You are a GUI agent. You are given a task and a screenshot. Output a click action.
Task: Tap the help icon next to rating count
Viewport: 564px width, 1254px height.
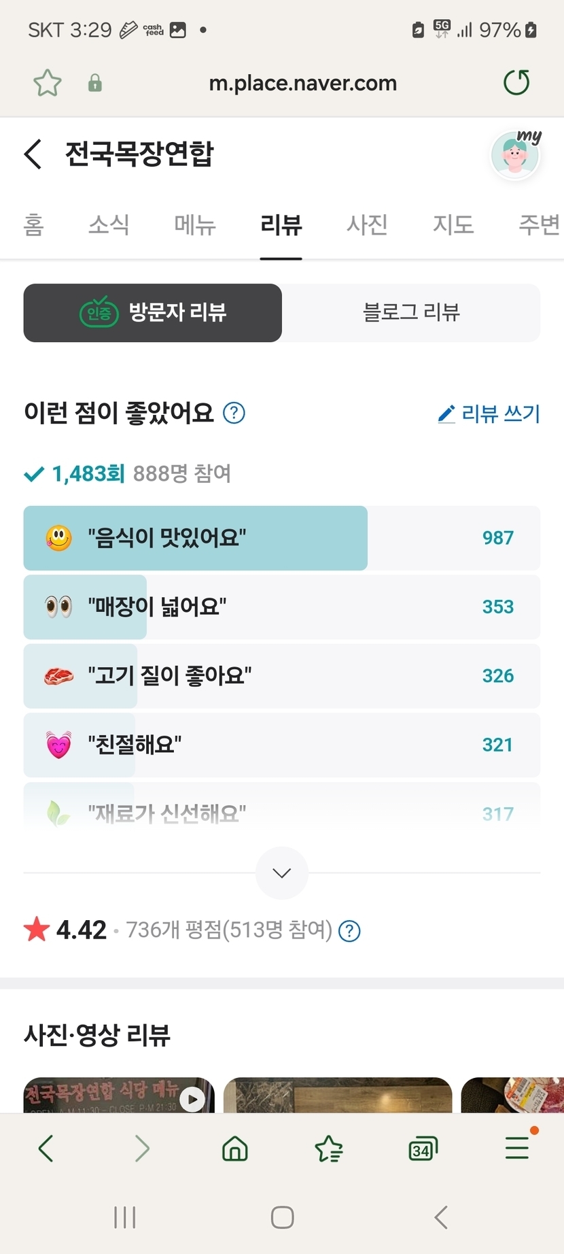[x=349, y=930]
